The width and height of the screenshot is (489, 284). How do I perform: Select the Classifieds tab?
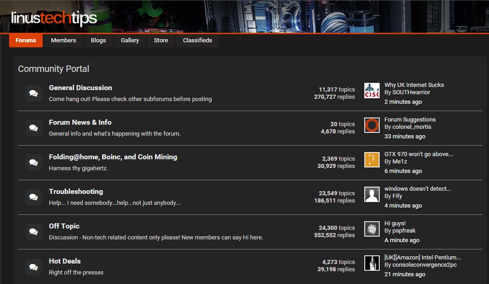pos(198,41)
